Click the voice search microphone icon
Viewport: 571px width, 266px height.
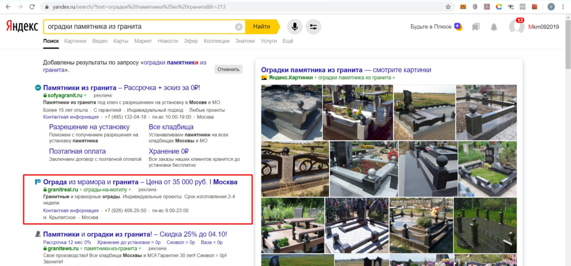pyautogui.click(x=294, y=27)
